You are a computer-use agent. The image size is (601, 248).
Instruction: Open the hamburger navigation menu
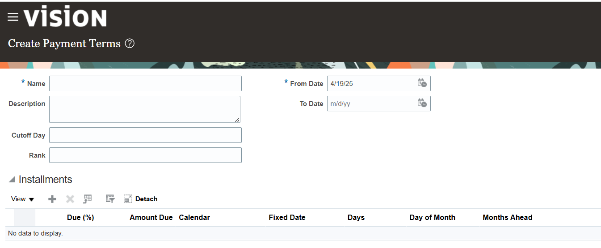[x=13, y=17]
